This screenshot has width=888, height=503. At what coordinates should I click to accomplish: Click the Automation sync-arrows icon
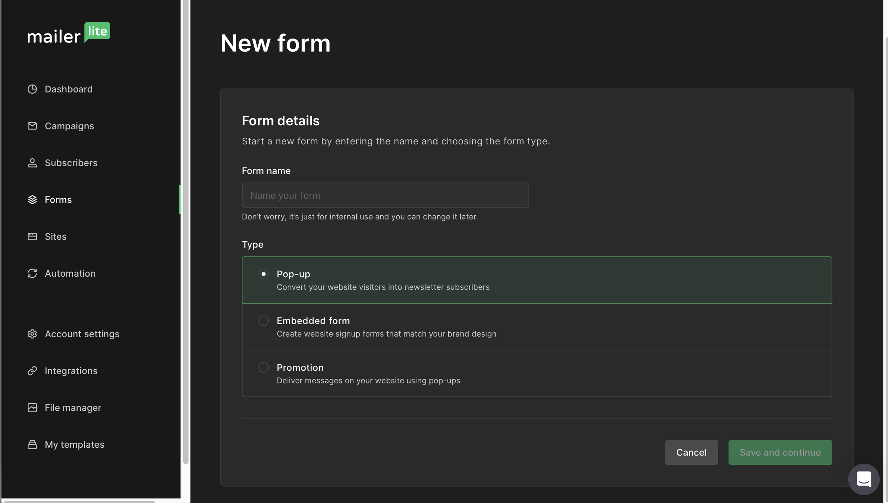[32, 273]
